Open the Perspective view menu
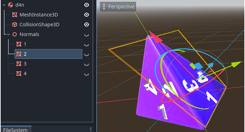The height and width of the screenshot is (132, 245). pos(118,7)
